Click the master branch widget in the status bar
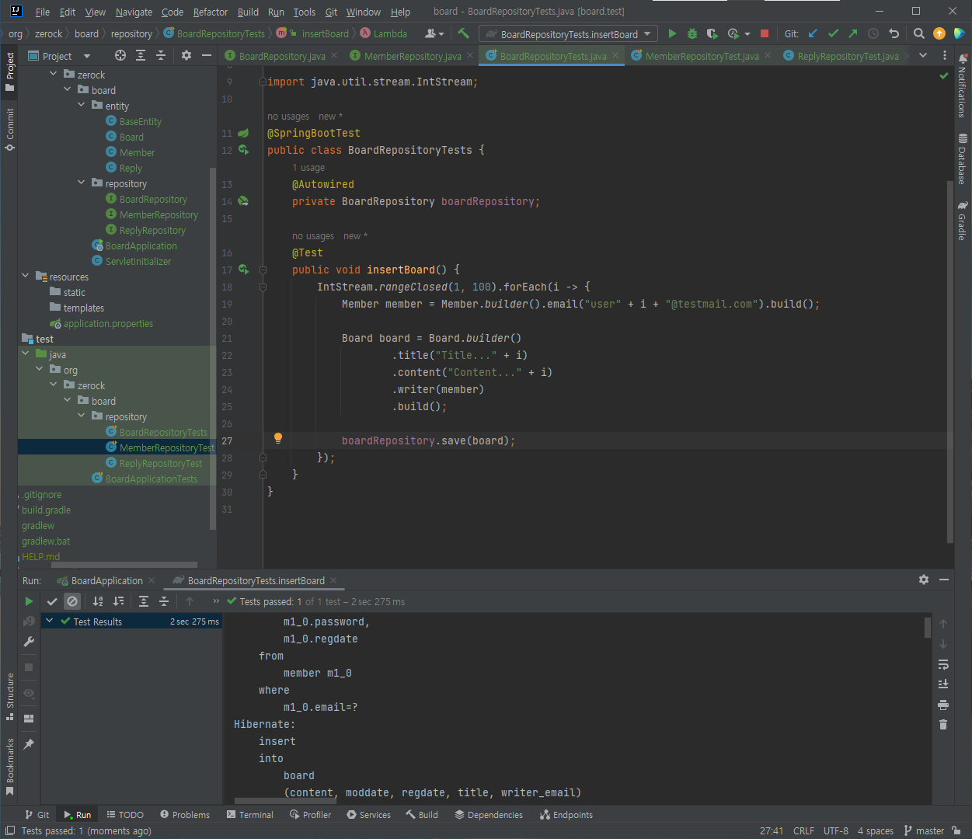The width and height of the screenshot is (972, 839). [x=924, y=830]
